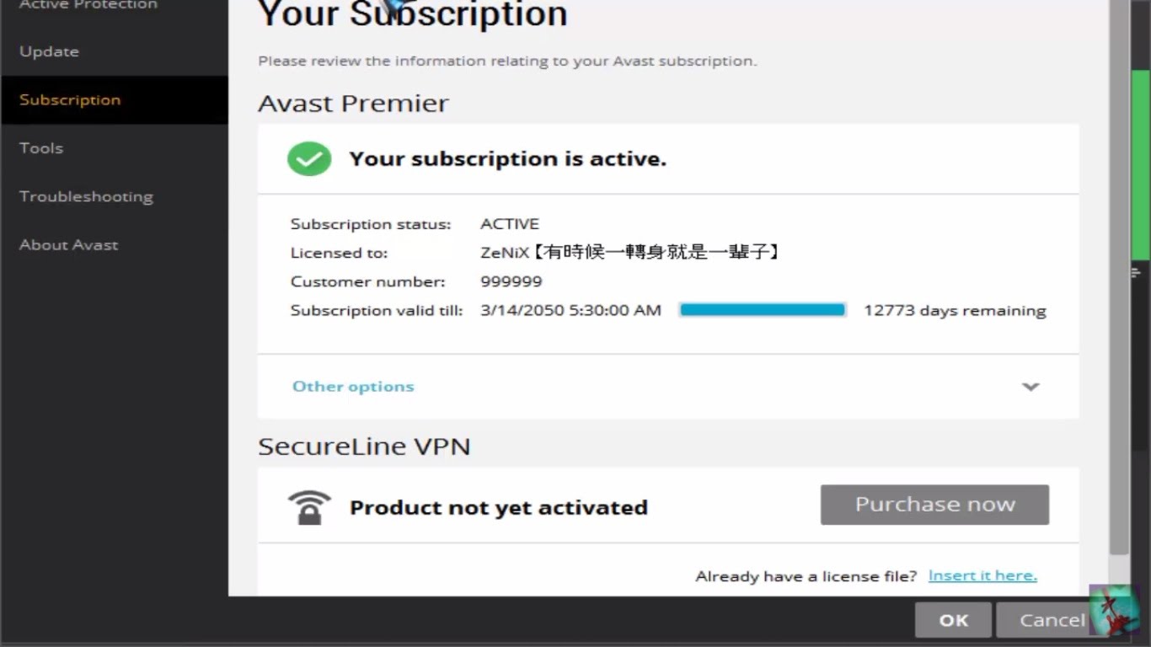This screenshot has height=647, width=1151.
Task: Open the Other options link
Action: pyautogui.click(x=353, y=387)
